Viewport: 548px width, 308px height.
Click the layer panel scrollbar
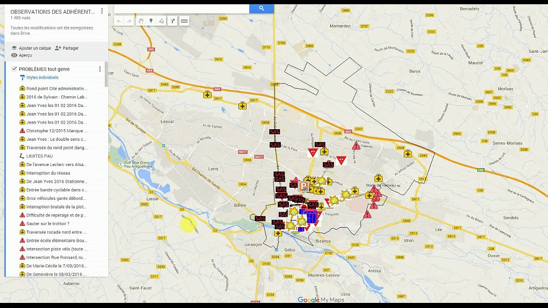point(107,74)
